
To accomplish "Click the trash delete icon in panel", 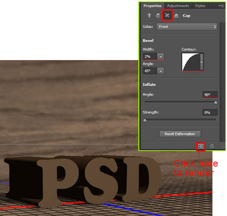I will click(x=212, y=146).
